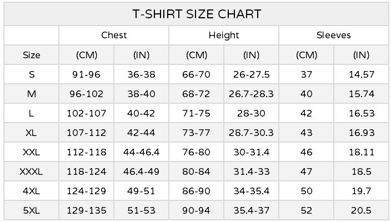Select the 38-40 chest inches cell
The height and width of the screenshot is (222, 391).
click(142, 94)
